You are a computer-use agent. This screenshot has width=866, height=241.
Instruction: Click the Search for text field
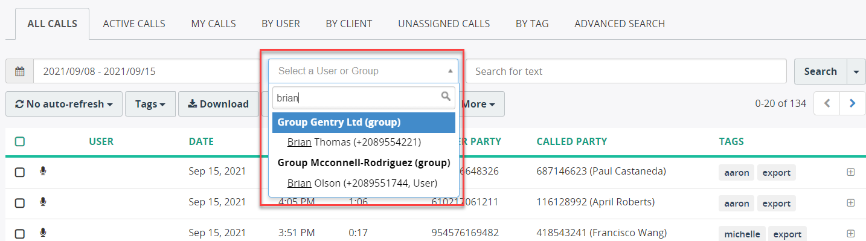pyautogui.click(x=626, y=71)
